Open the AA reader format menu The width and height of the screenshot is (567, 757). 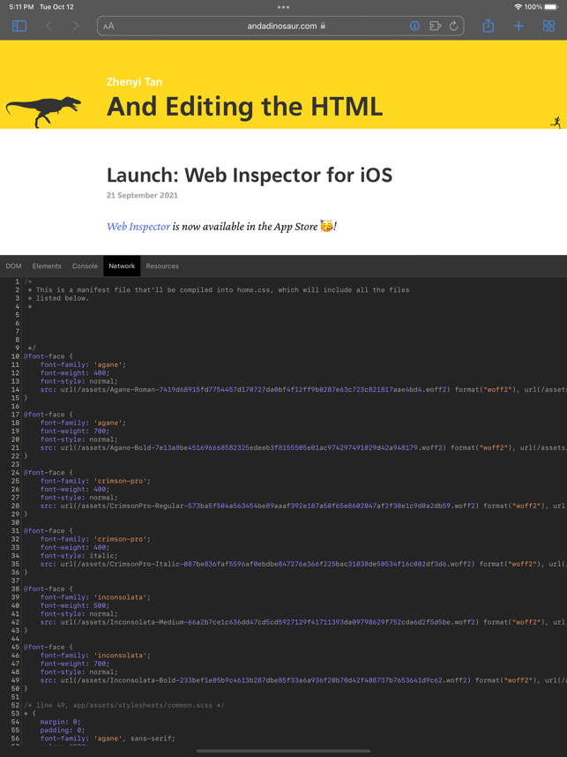pyautogui.click(x=108, y=26)
